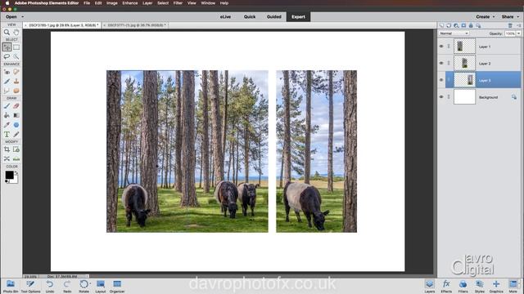The height and width of the screenshot is (294, 524).
Task: Switch to eLive tab
Action: coord(225,16)
